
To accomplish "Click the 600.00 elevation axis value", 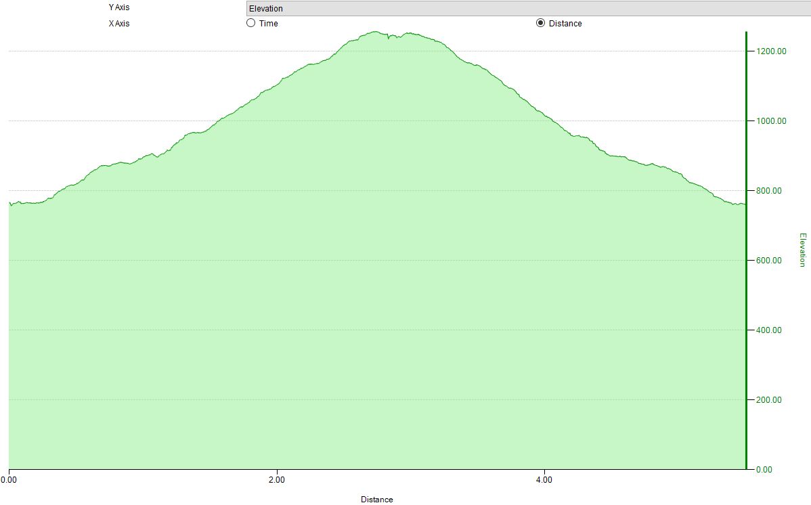I will click(769, 260).
